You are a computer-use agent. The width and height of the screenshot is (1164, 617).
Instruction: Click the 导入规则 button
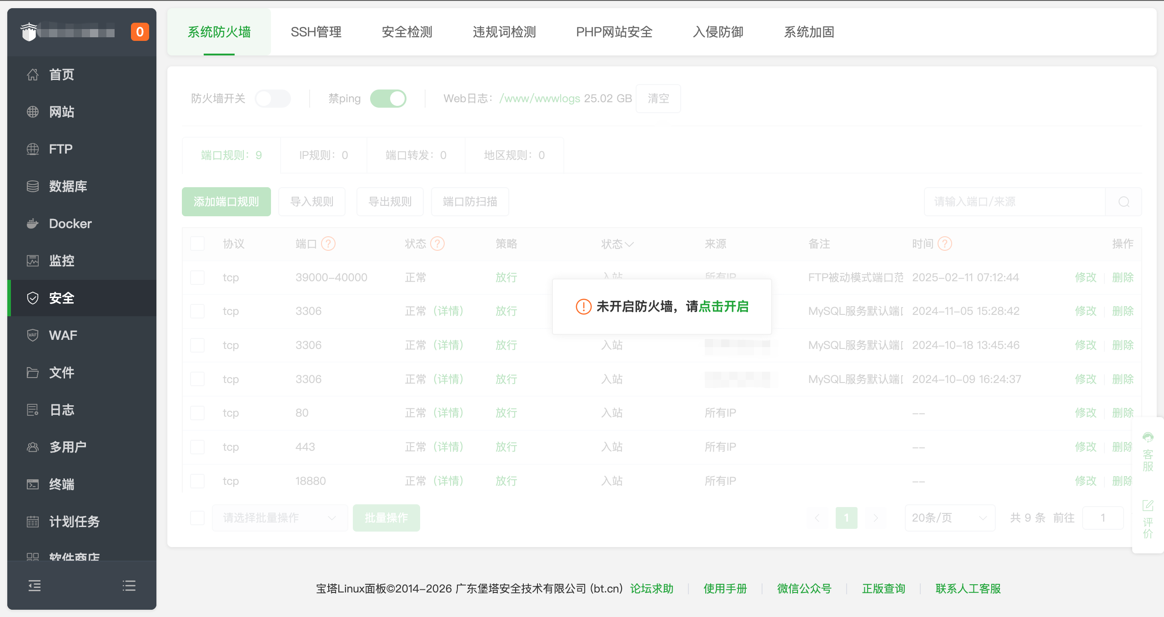[x=312, y=202]
